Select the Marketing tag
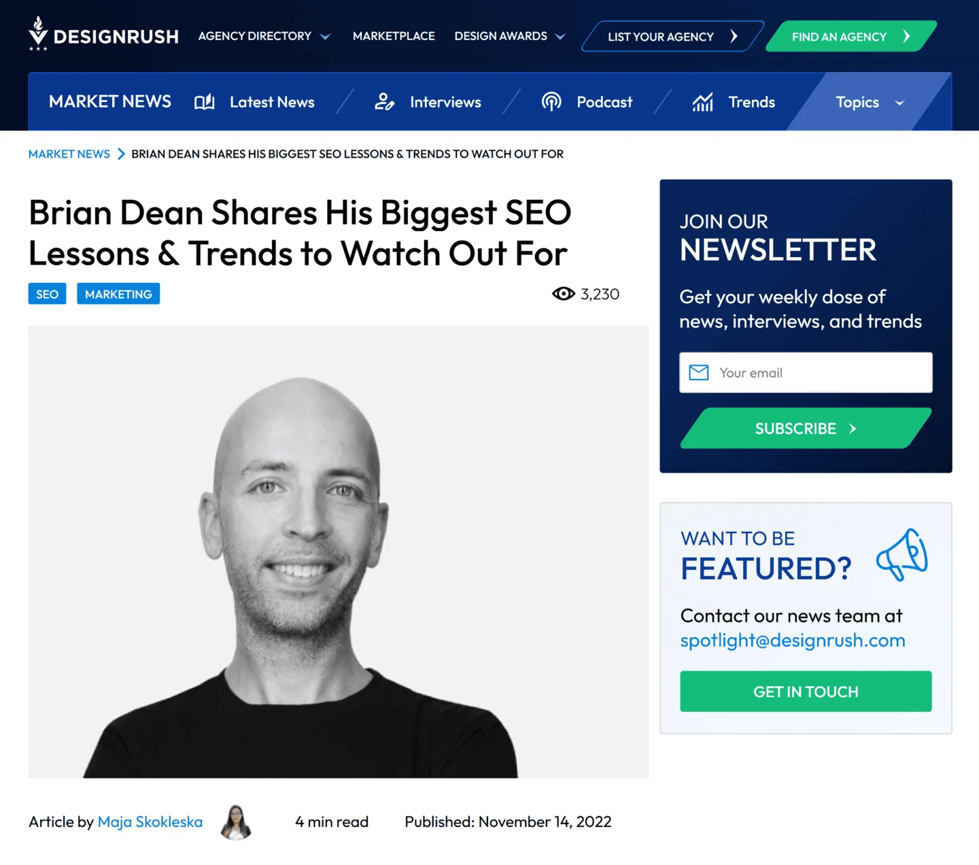The image size is (979, 865). 118,294
